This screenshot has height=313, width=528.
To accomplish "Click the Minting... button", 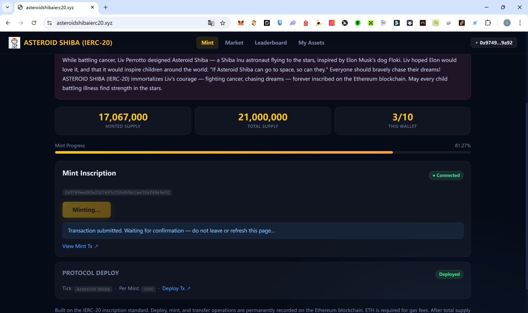I will pos(87,210).
